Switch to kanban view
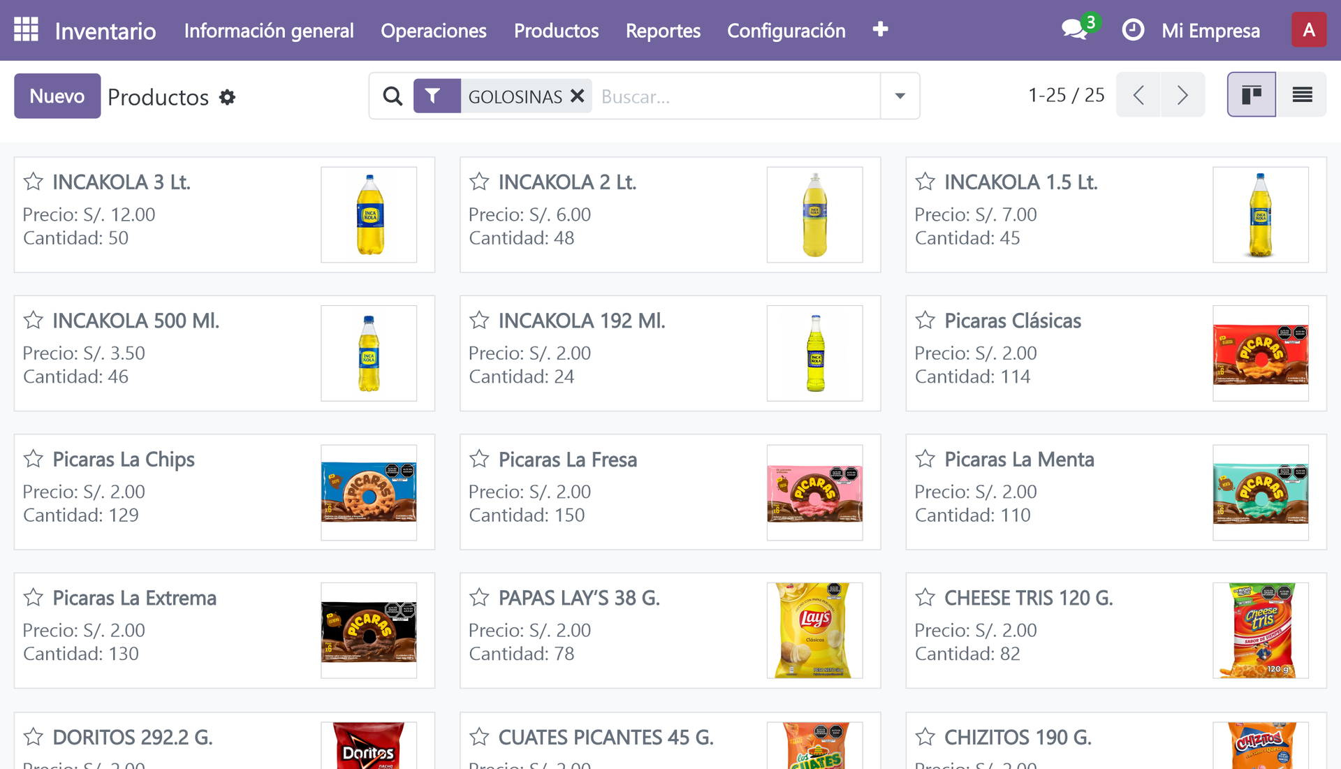Image resolution: width=1341 pixels, height=769 pixels. click(x=1251, y=95)
